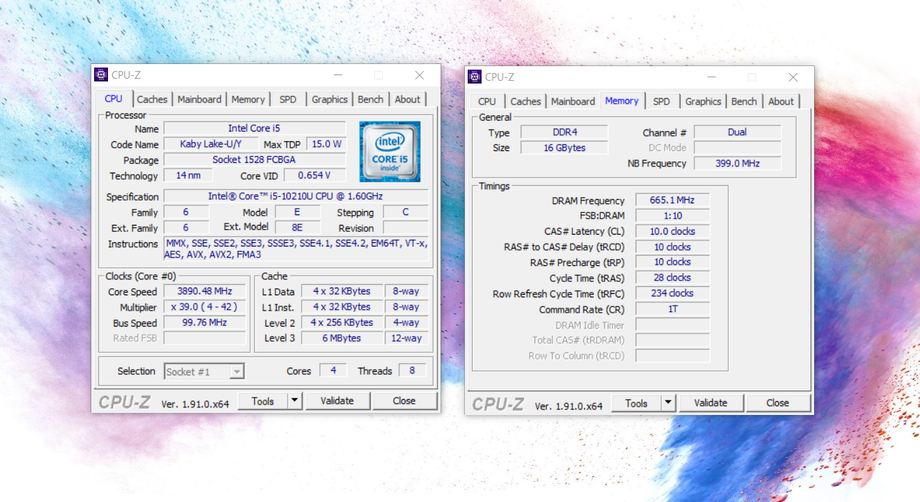The image size is (920, 502).
Task: Click the Instructions list field
Action: click(x=296, y=249)
